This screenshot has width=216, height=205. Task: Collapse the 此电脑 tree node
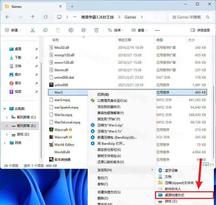[x=5, y=109]
